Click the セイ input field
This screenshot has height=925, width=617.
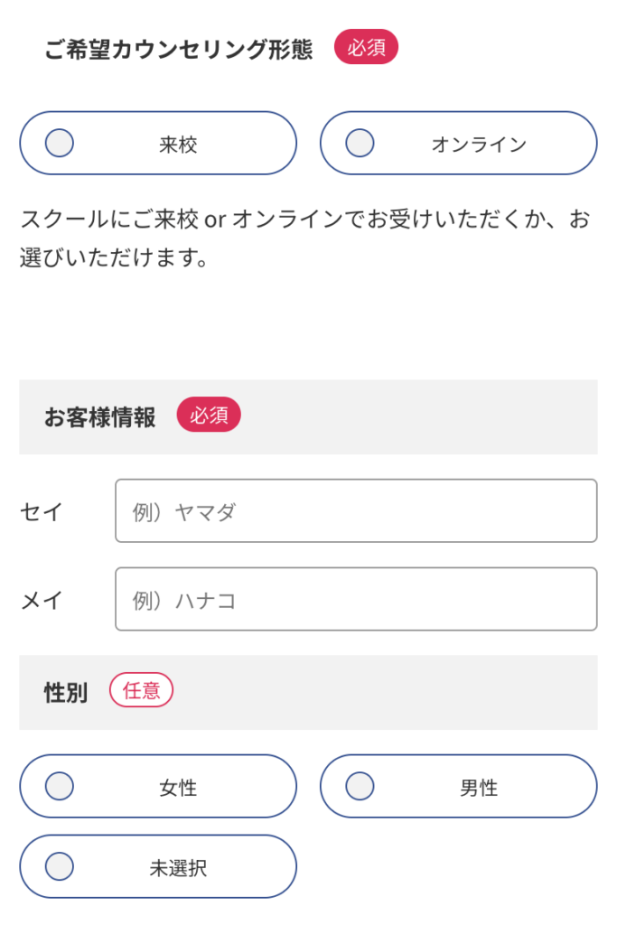(x=356, y=510)
